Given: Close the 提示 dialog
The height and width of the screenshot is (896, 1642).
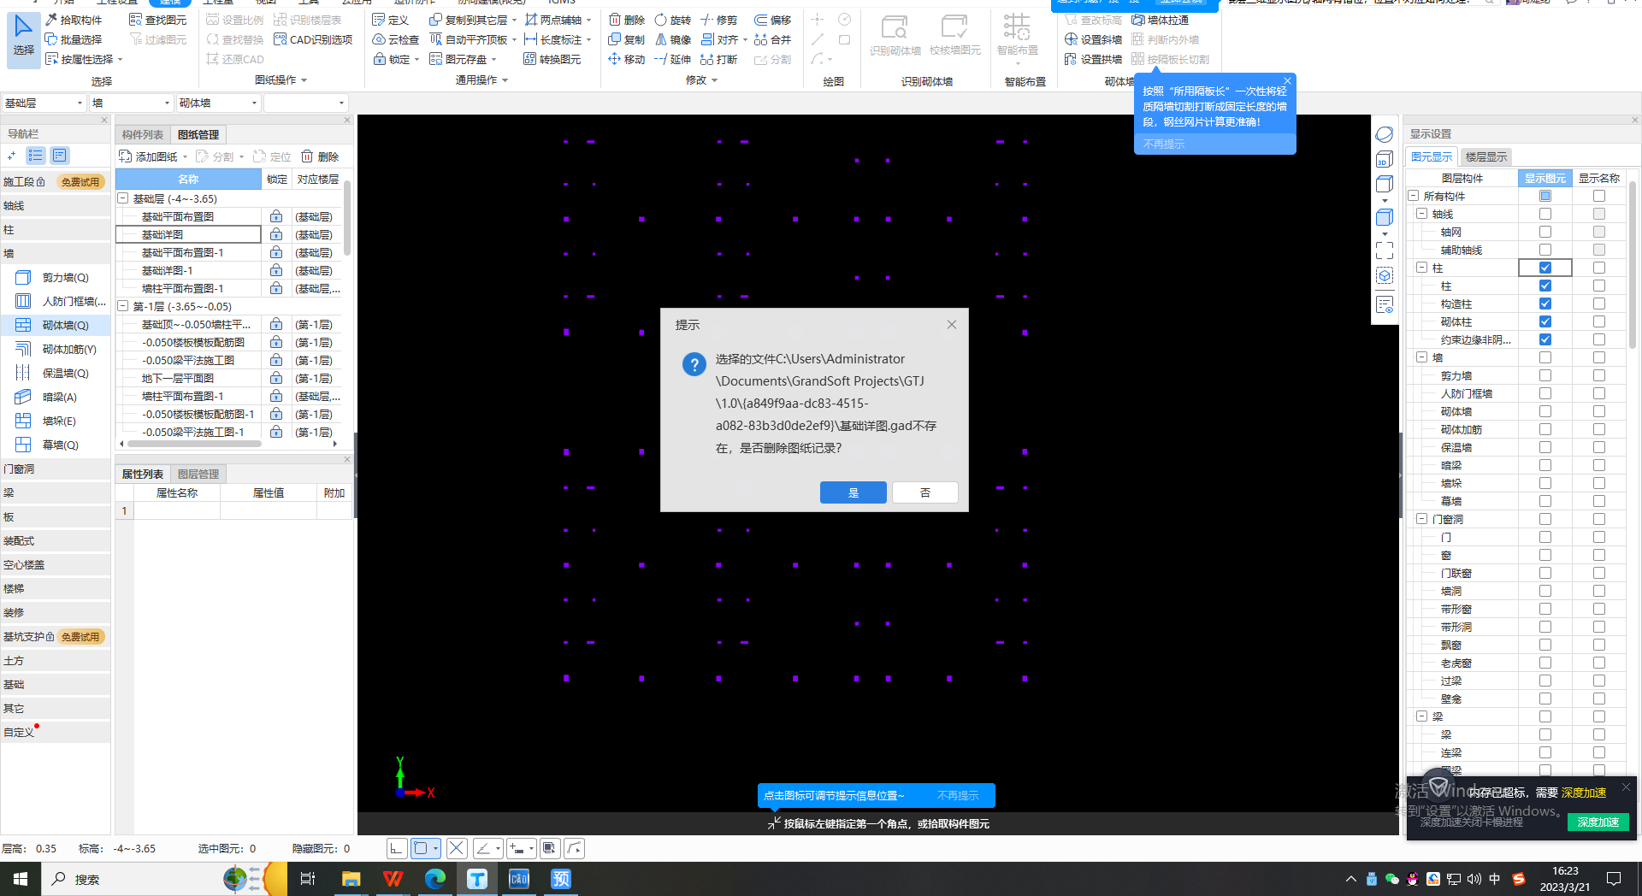Looking at the screenshot, I should click(x=952, y=325).
